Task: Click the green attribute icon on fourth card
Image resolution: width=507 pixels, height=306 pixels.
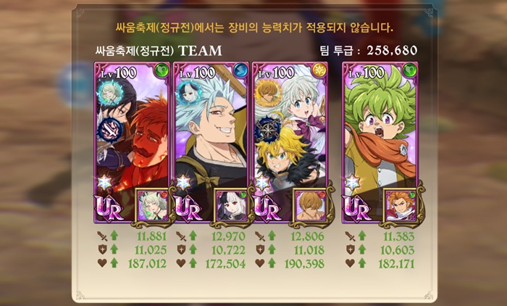Action: tap(410, 70)
